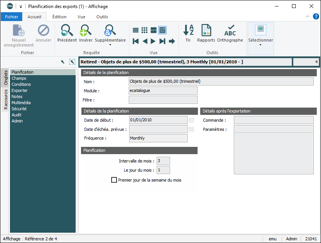Open the Date de début calendar picker
The height and width of the screenshot is (243, 321).
[x=191, y=120]
